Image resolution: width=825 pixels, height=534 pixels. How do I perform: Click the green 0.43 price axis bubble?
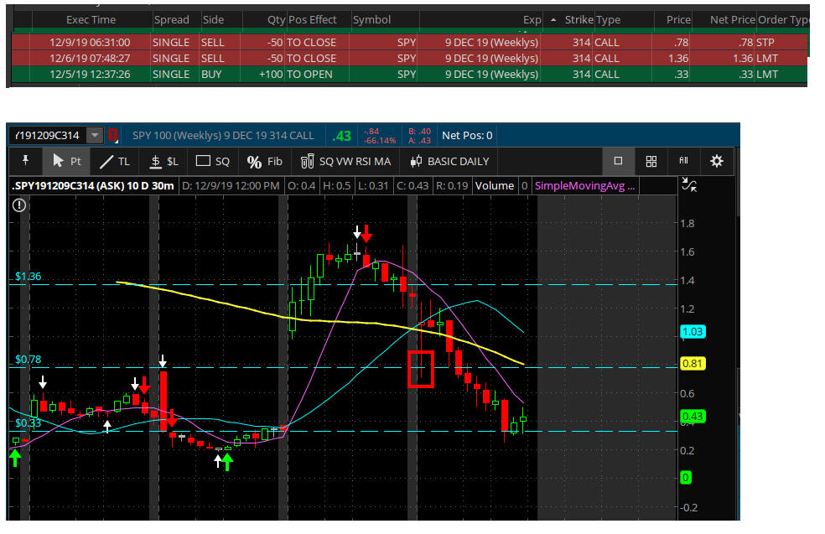click(693, 416)
